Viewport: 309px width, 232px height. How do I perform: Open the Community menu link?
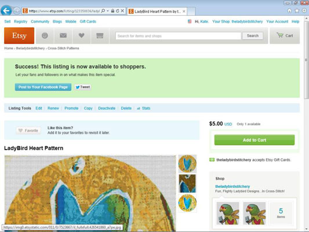40,21
